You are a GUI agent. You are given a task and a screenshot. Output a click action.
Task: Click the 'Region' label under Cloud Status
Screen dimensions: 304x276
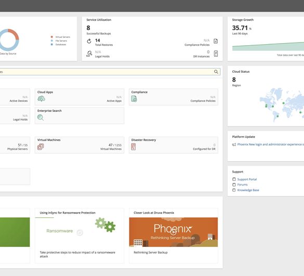(236, 85)
